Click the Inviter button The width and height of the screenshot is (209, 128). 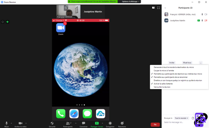pyautogui.click(x=172, y=63)
